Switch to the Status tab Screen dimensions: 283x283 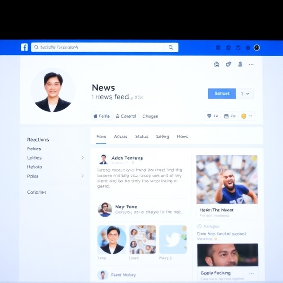coord(141,137)
